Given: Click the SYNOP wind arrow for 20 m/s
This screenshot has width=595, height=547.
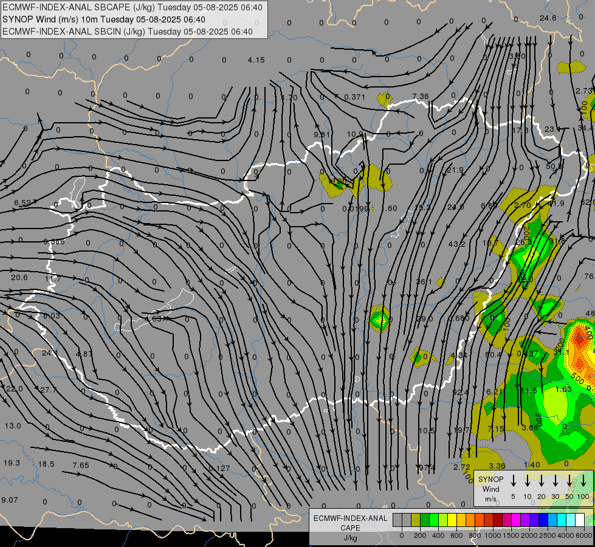Looking at the screenshot, I should point(542,481).
